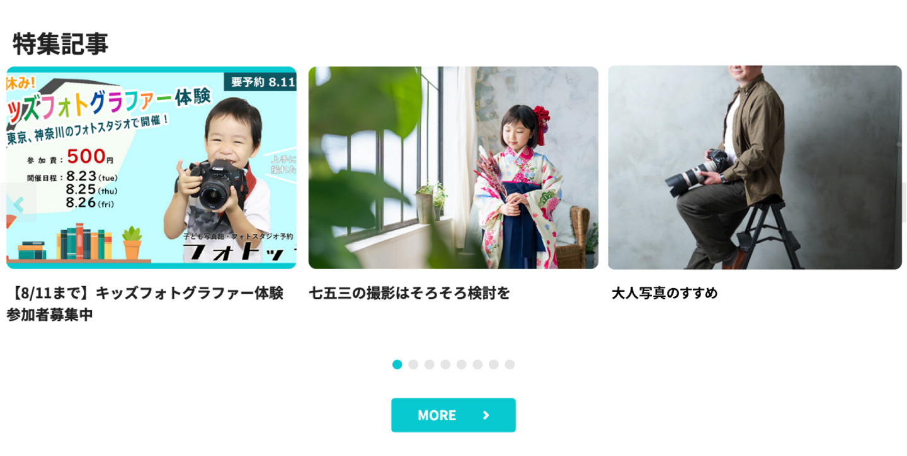This screenshot has height=456, width=907.
Task: Click the 要予約 8.11 badge on banner
Action: click(260, 82)
